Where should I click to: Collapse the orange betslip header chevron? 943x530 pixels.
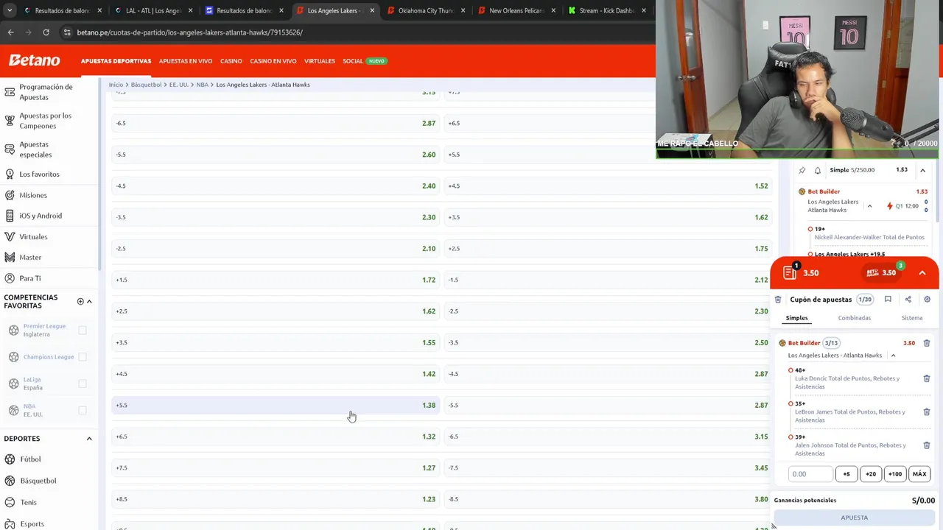tap(922, 273)
